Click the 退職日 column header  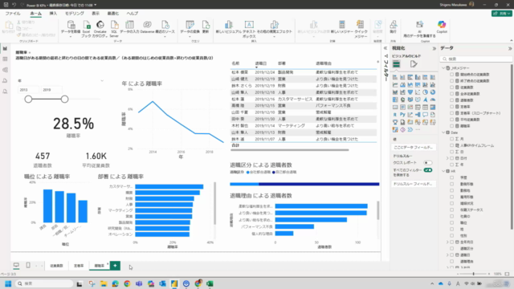pos(260,63)
